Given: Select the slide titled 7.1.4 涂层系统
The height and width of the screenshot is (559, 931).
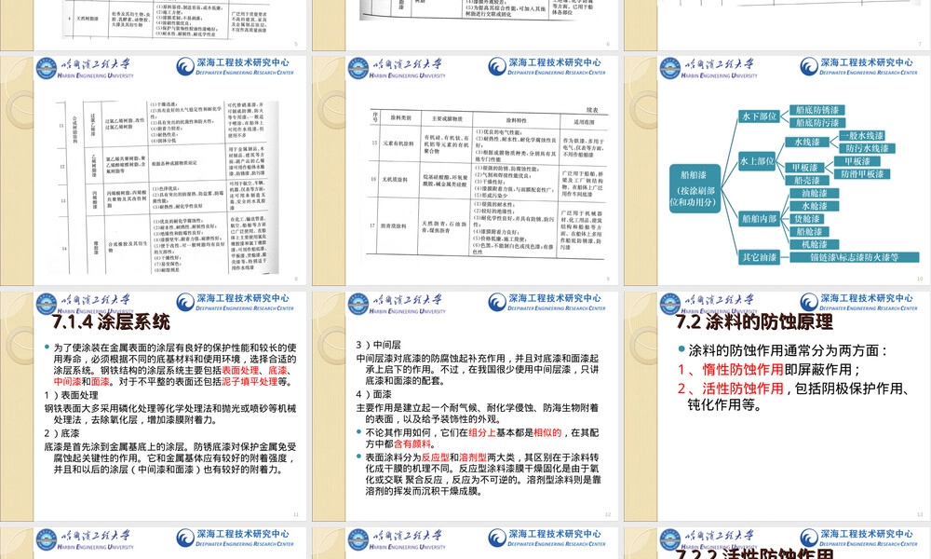Looking at the screenshot, I should coord(154,406).
